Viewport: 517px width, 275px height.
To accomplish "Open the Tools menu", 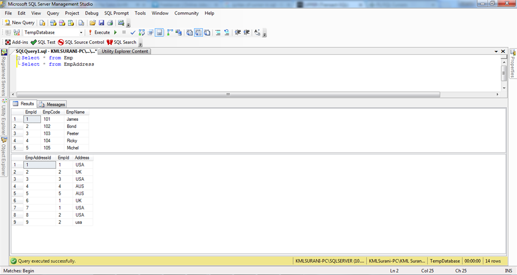I will click(140, 13).
